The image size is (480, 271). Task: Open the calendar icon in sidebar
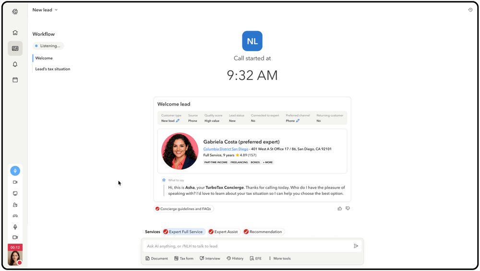(x=15, y=80)
